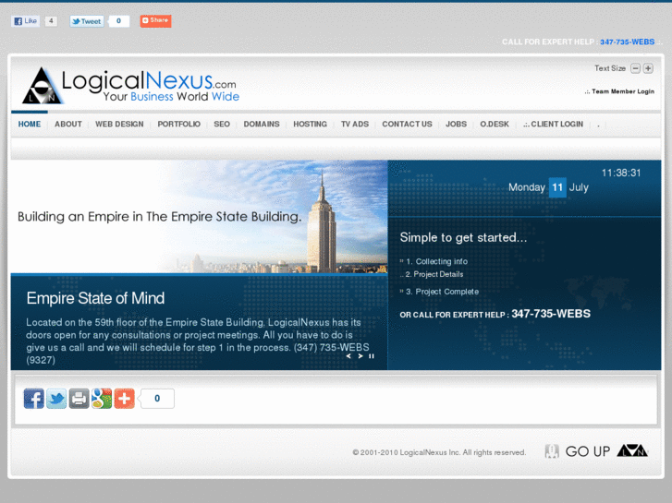Click the '3. Project Complete' step
Viewport: 672px width, 503px height.
[442, 292]
